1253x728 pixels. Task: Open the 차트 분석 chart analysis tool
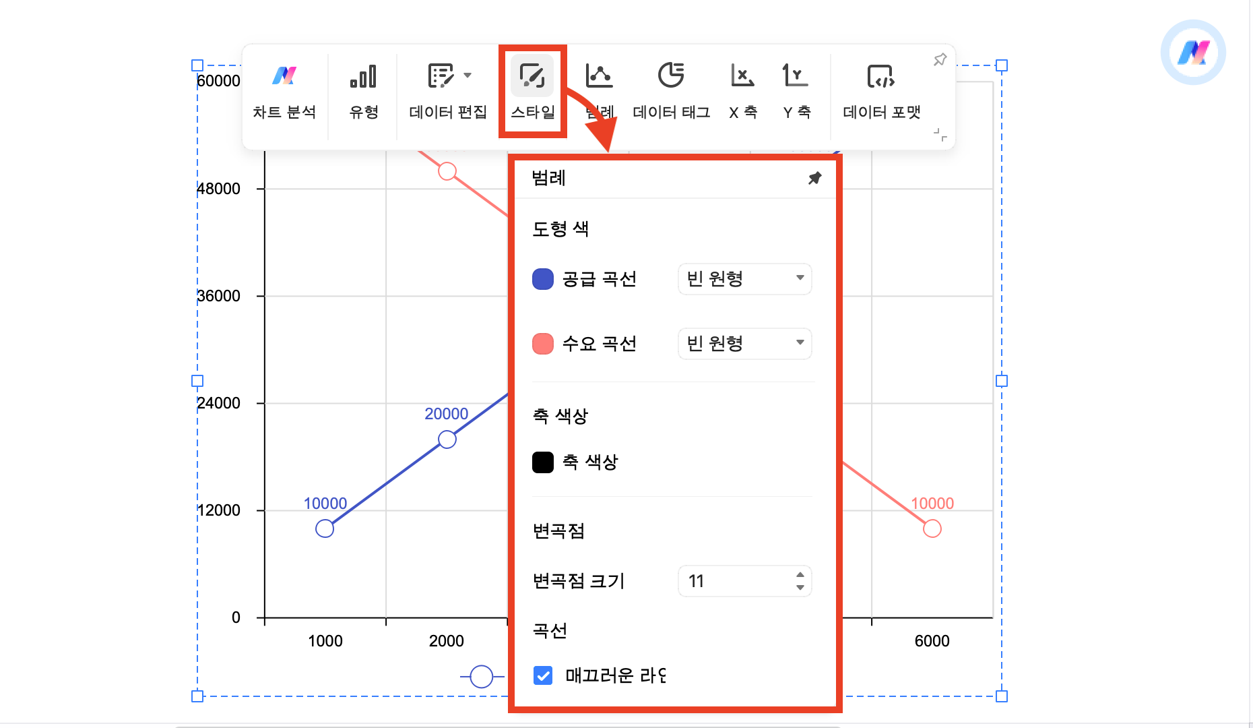[x=284, y=92]
